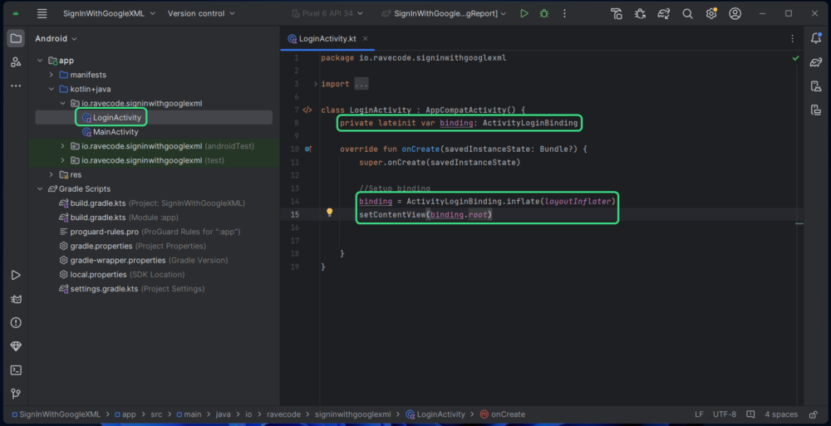Expand the res folder in project tree

click(52, 174)
